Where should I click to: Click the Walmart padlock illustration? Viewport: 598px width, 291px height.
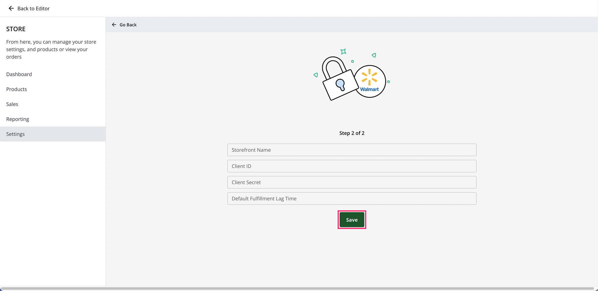[351, 75]
